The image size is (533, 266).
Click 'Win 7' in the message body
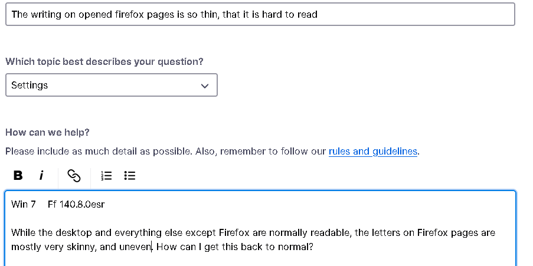(24, 204)
